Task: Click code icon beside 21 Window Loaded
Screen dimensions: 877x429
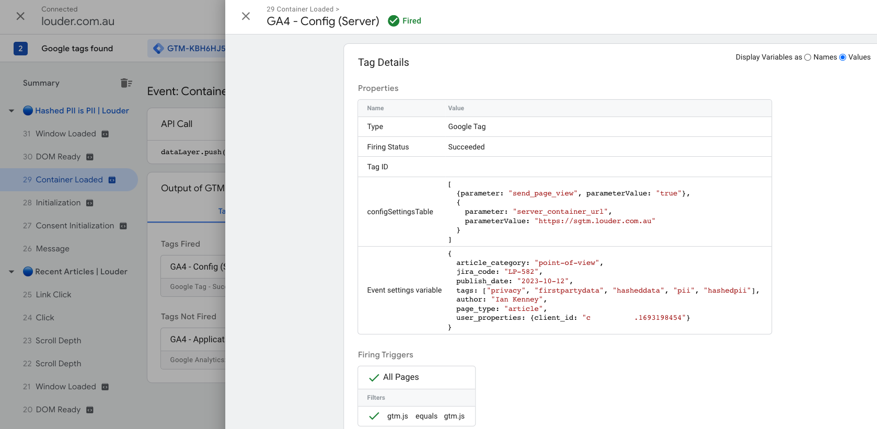Action: [x=105, y=387]
